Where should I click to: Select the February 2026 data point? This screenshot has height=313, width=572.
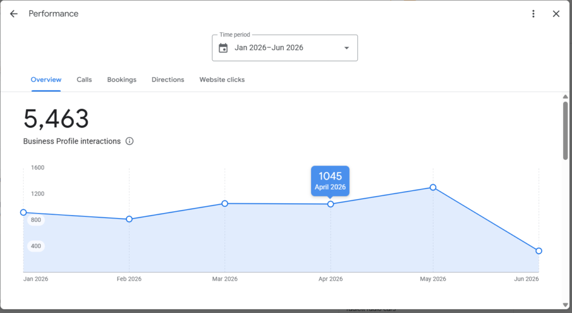click(129, 219)
